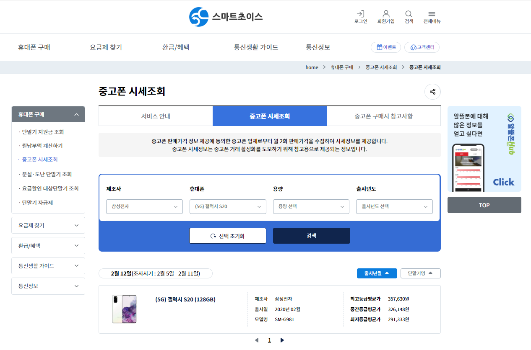The width and height of the screenshot is (531, 350).
Task: Open 중고폰 시세조회 sidebar link
Action: tap(39, 160)
